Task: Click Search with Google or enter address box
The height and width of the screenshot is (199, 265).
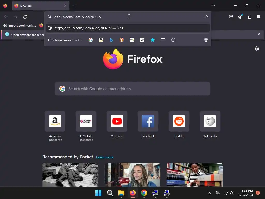Action: pyautogui.click(x=132, y=89)
